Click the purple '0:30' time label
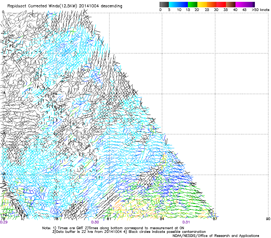The height and width of the screenshot is (238, 271). tap(95, 222)
